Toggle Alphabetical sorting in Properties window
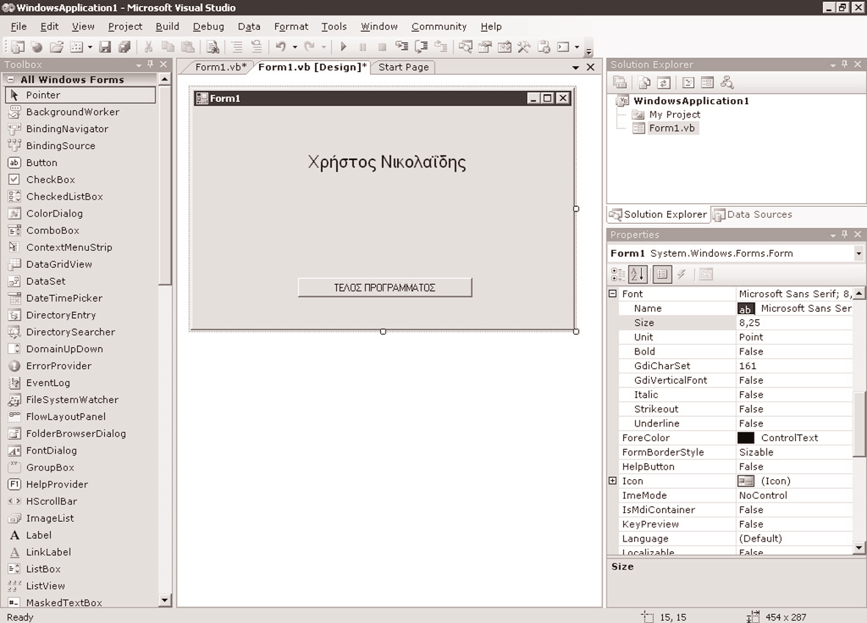Viewport: 867px width, 623px height. pyautogui.click(x=637, y=274)
